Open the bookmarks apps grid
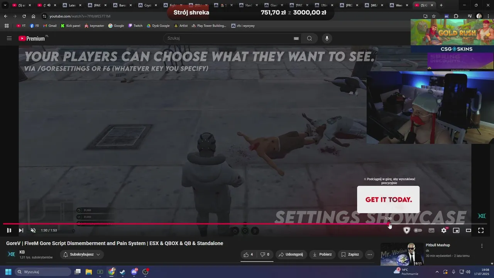494x278 pixels. 7,26
